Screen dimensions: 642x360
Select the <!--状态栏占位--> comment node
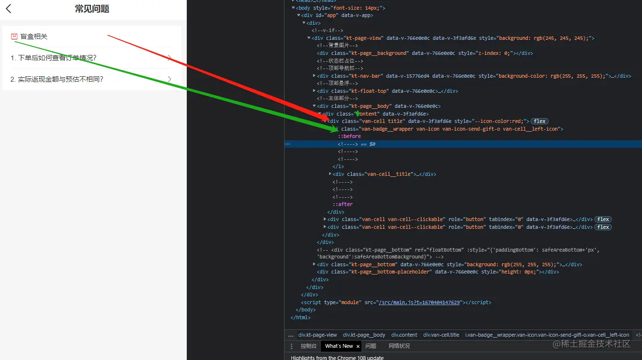339,61
